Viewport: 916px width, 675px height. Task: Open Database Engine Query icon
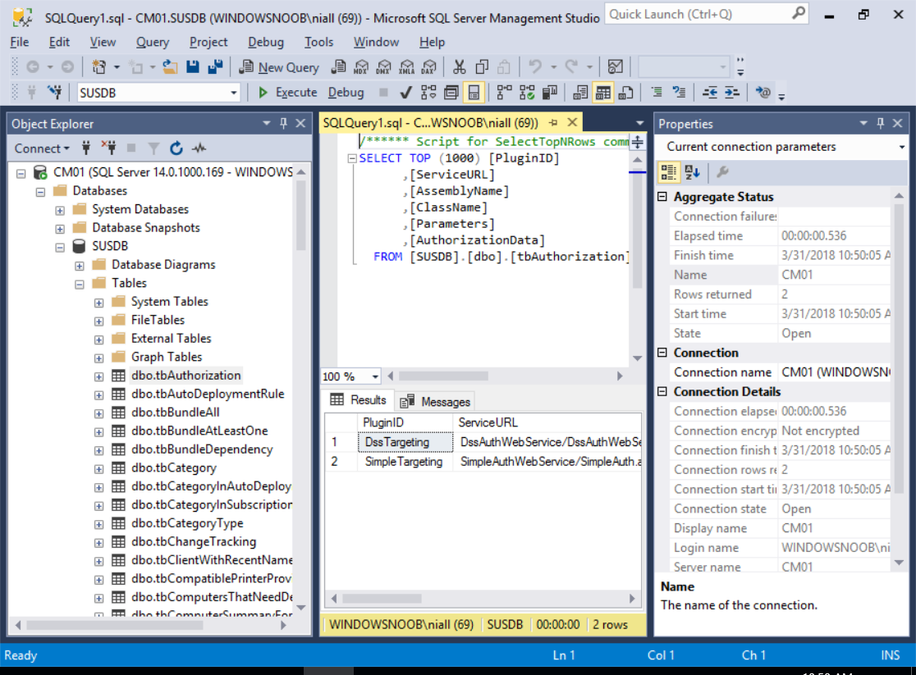[x=338, y=67]
